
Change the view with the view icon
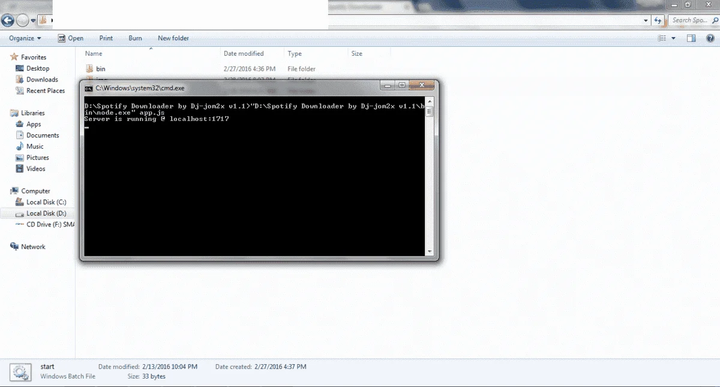point(662,38)
